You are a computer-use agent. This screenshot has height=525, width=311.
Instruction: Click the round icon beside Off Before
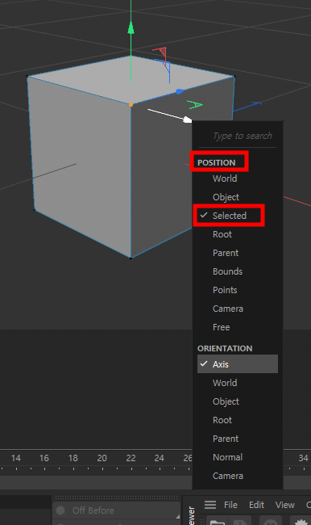pyautogui.click(x=60, y=510)
